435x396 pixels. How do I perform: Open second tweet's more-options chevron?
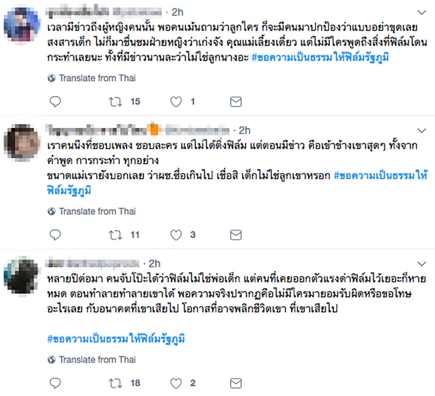coord(421,131)
